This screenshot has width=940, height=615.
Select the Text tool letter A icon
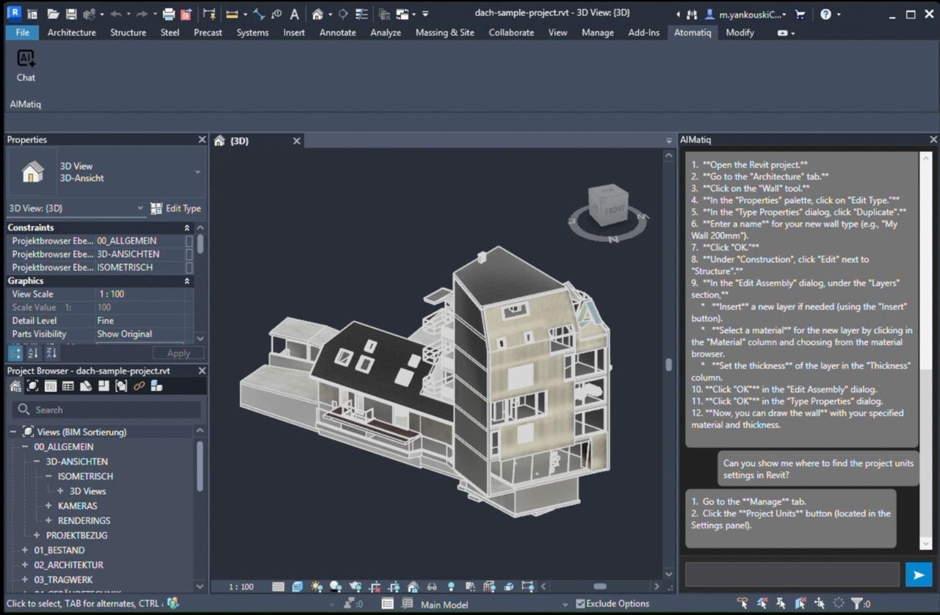click(294, 14)
